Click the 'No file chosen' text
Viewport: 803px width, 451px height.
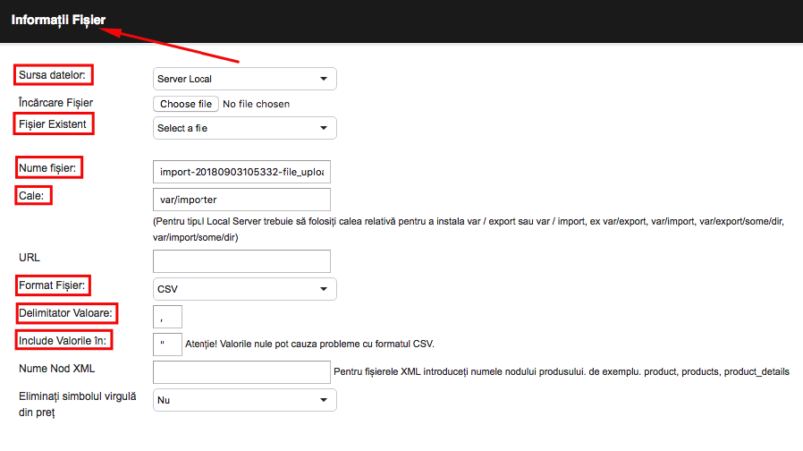[256, 104]
